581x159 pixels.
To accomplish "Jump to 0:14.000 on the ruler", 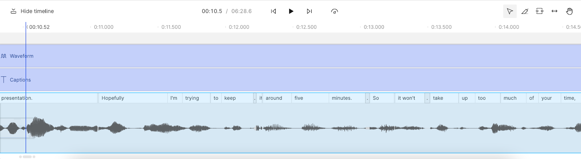I will (x=509, y=27).
